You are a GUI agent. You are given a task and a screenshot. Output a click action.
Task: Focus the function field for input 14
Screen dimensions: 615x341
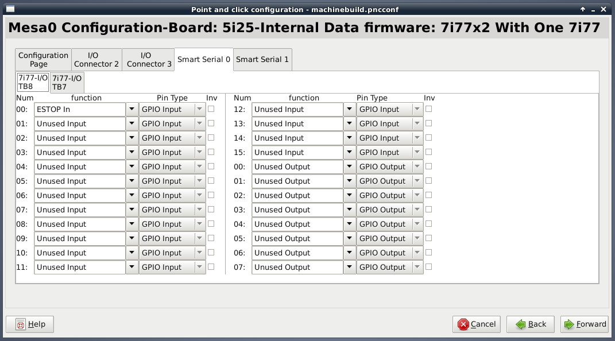coord(297,138)
